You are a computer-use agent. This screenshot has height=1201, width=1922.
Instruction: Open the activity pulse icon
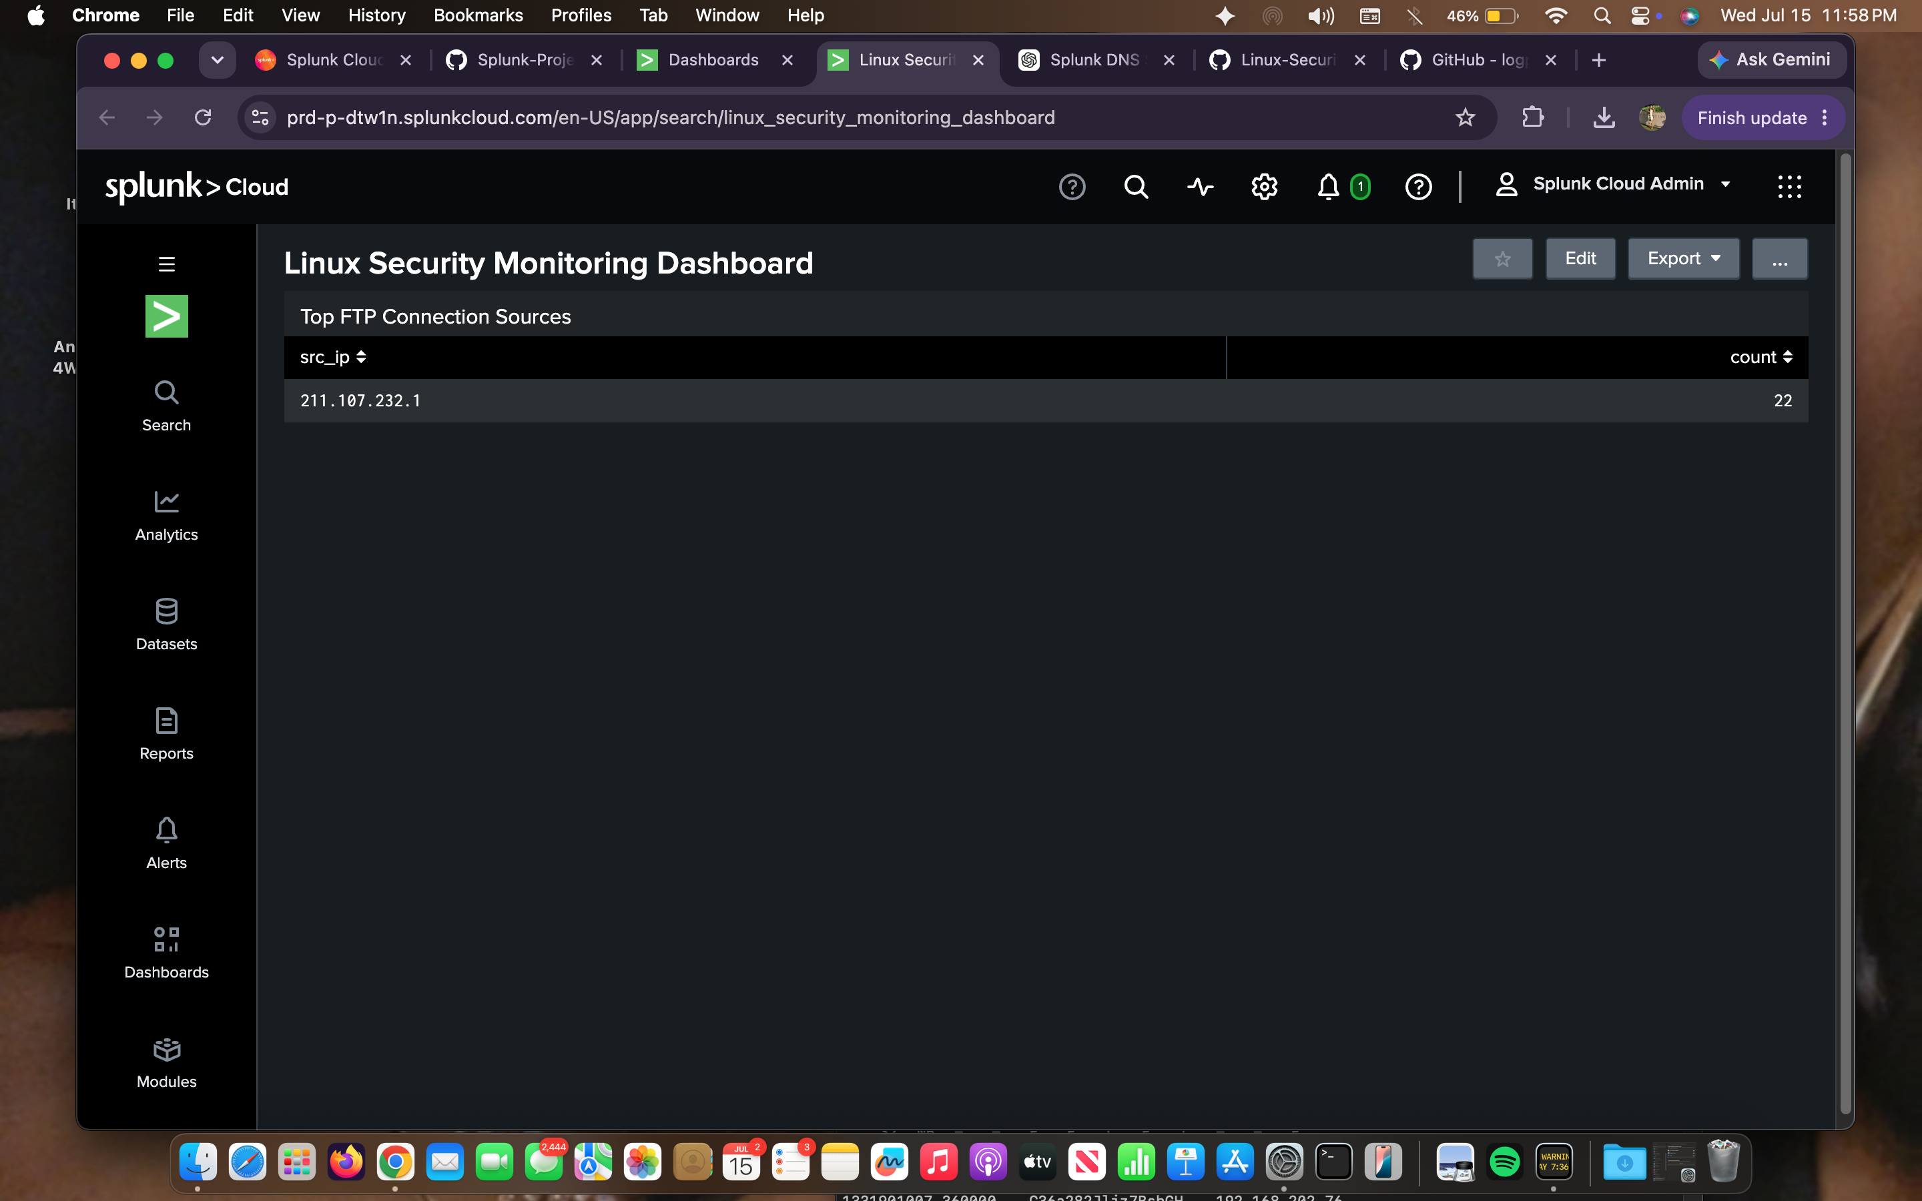[x=1200, y=187]
